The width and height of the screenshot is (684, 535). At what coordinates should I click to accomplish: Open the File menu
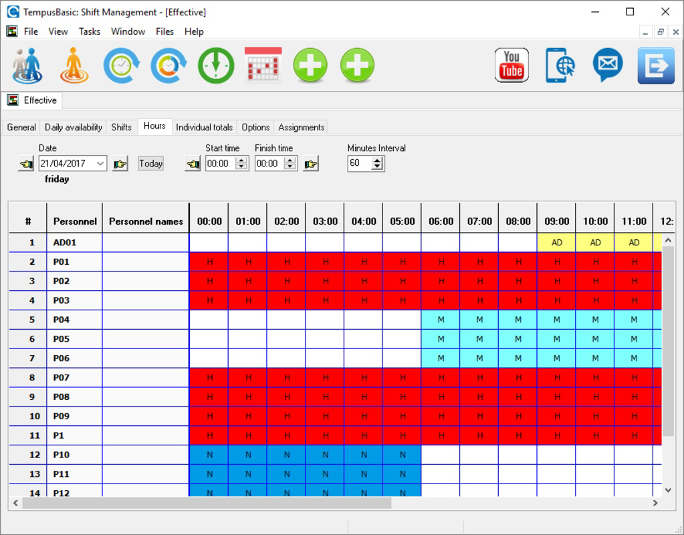pos(31,31)
